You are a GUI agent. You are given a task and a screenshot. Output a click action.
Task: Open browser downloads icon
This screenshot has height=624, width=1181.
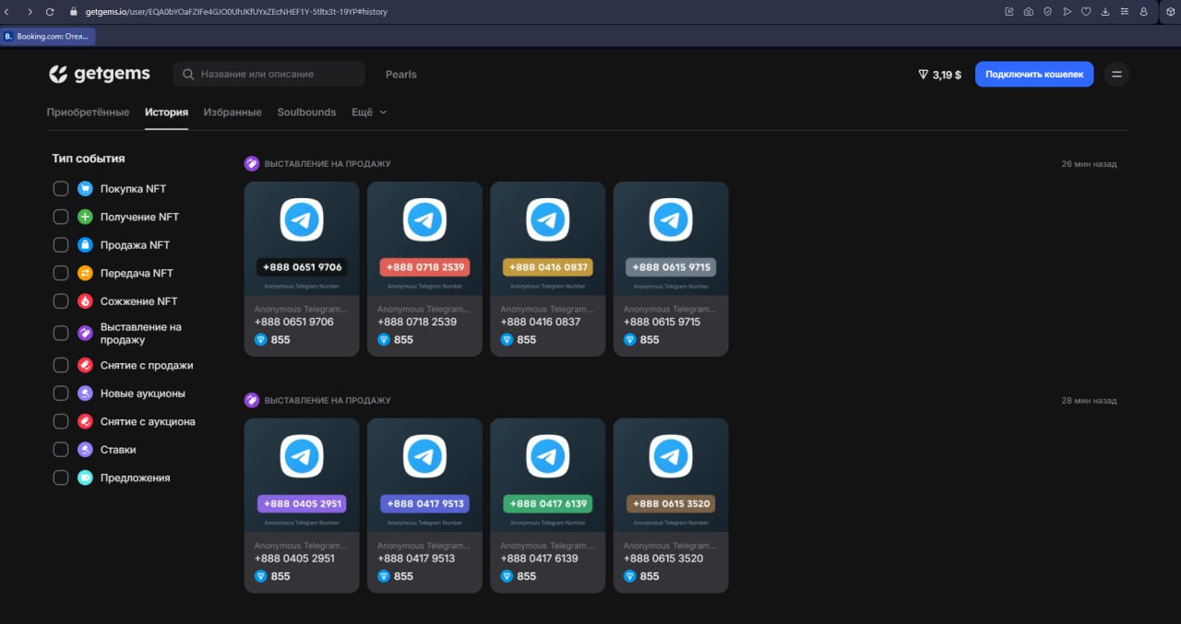point(1105,11)
